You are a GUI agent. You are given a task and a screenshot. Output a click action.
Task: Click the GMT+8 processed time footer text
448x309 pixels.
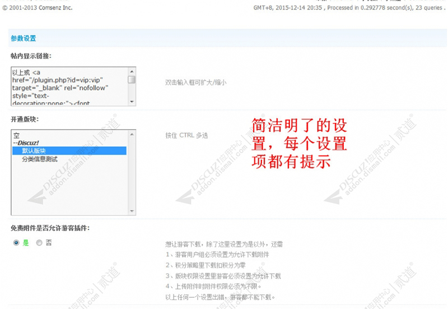349,8
